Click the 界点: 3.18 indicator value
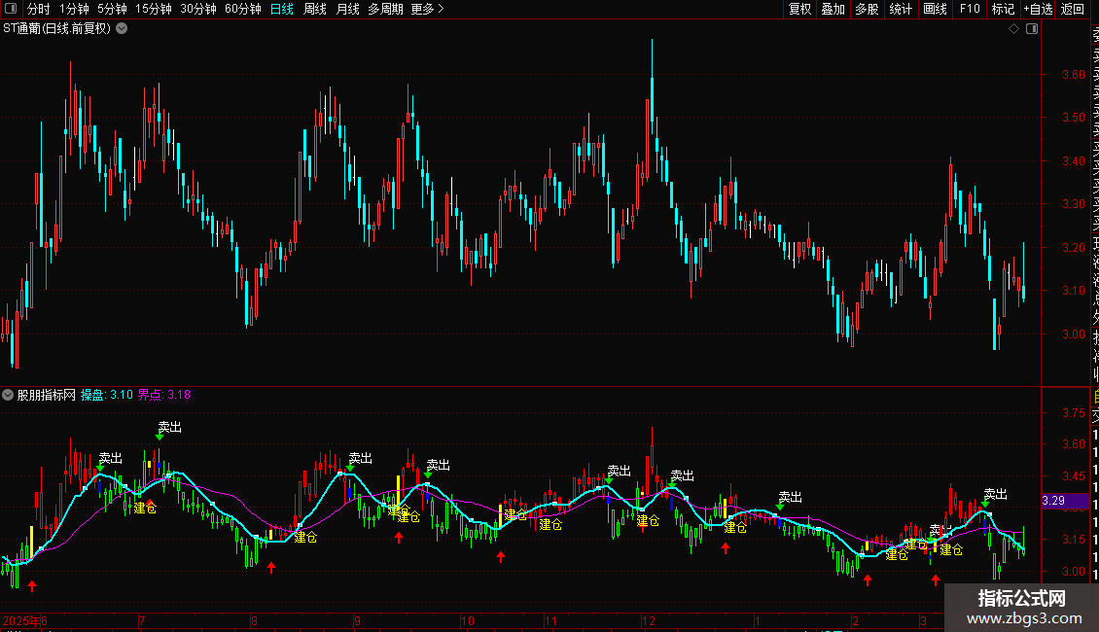The image size is (1099, 632). coord(164,395)
